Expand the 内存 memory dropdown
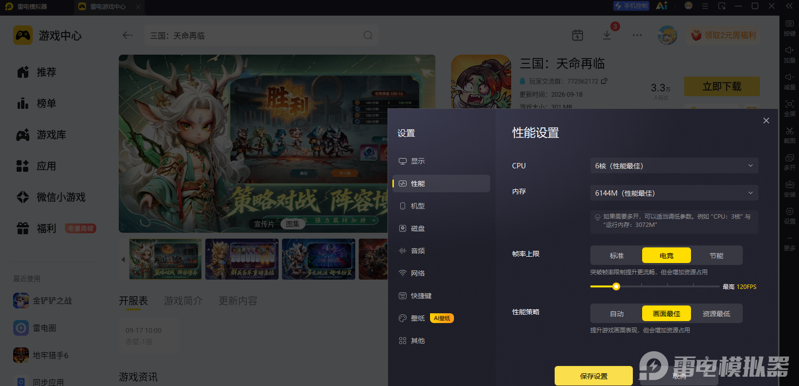This screenshot has width=799, height=386. click(x=674, y=193)
